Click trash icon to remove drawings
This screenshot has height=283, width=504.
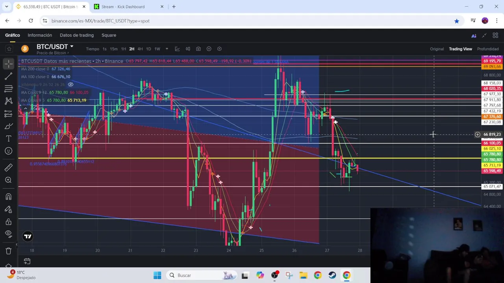coord(9,251)
